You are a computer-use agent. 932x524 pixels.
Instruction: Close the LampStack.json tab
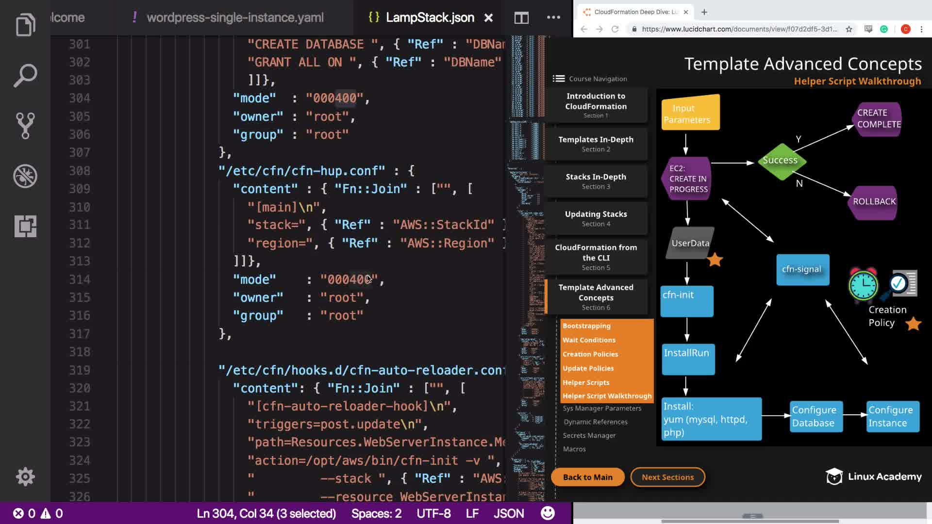(x=488, y=18)
